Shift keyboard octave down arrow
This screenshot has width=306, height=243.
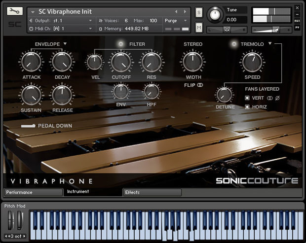6,236
